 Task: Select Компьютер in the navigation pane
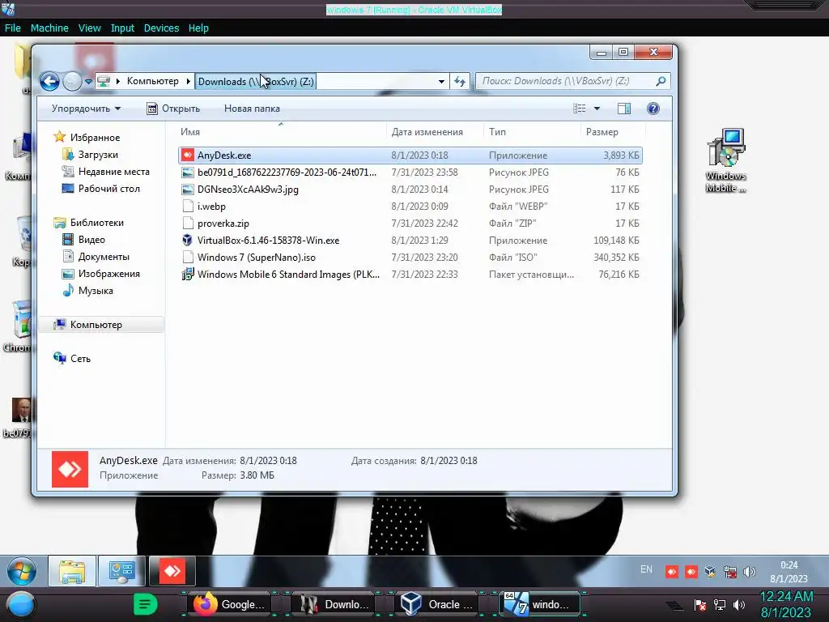point(96,325)
